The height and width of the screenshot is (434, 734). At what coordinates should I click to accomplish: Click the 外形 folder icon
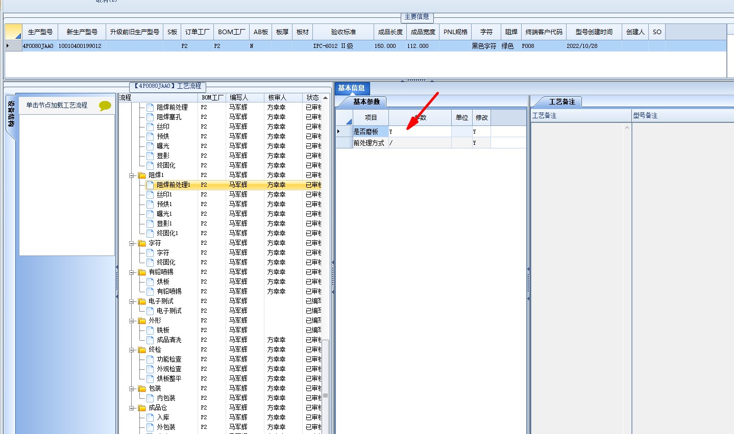[x=142, y=321]
